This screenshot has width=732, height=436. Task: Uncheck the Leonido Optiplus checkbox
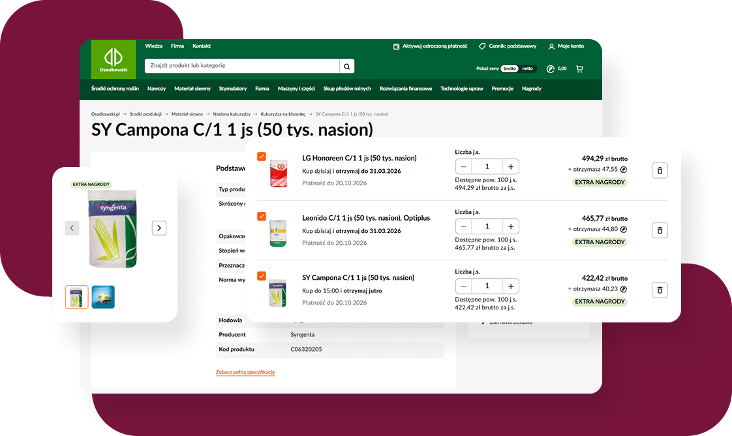[262, 216]
